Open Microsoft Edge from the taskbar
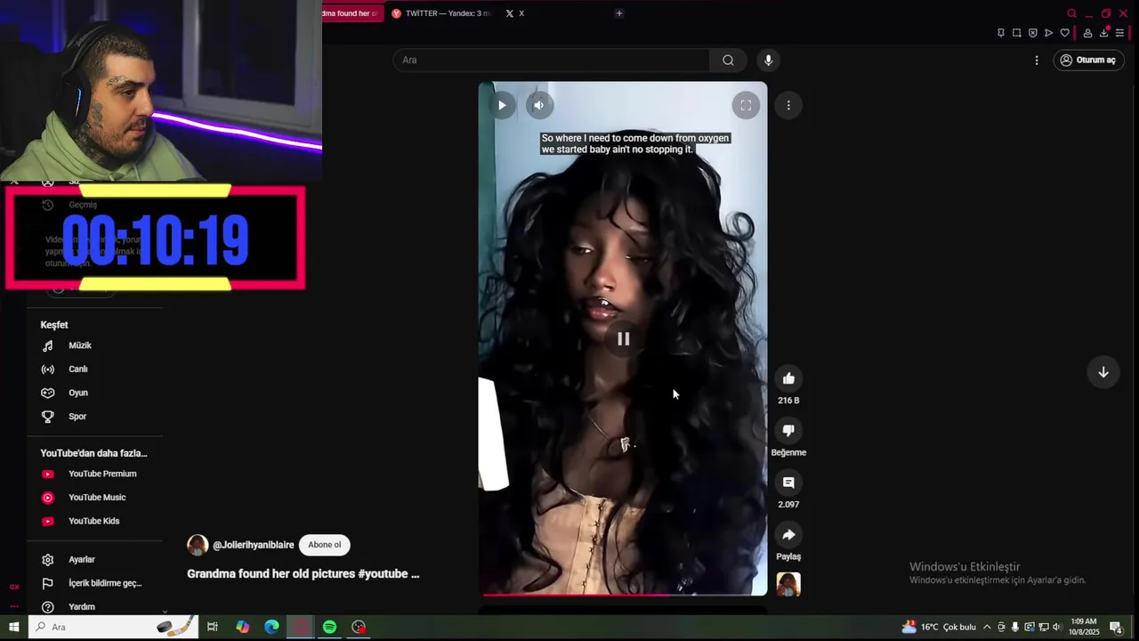This screenshot has width=1139, height=641. tap(271, 627)
